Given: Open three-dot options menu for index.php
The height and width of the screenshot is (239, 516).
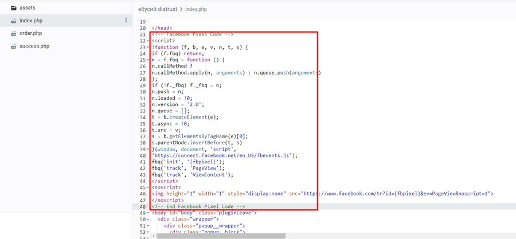Looking at the screenshot, I should [x=126, y=21].
